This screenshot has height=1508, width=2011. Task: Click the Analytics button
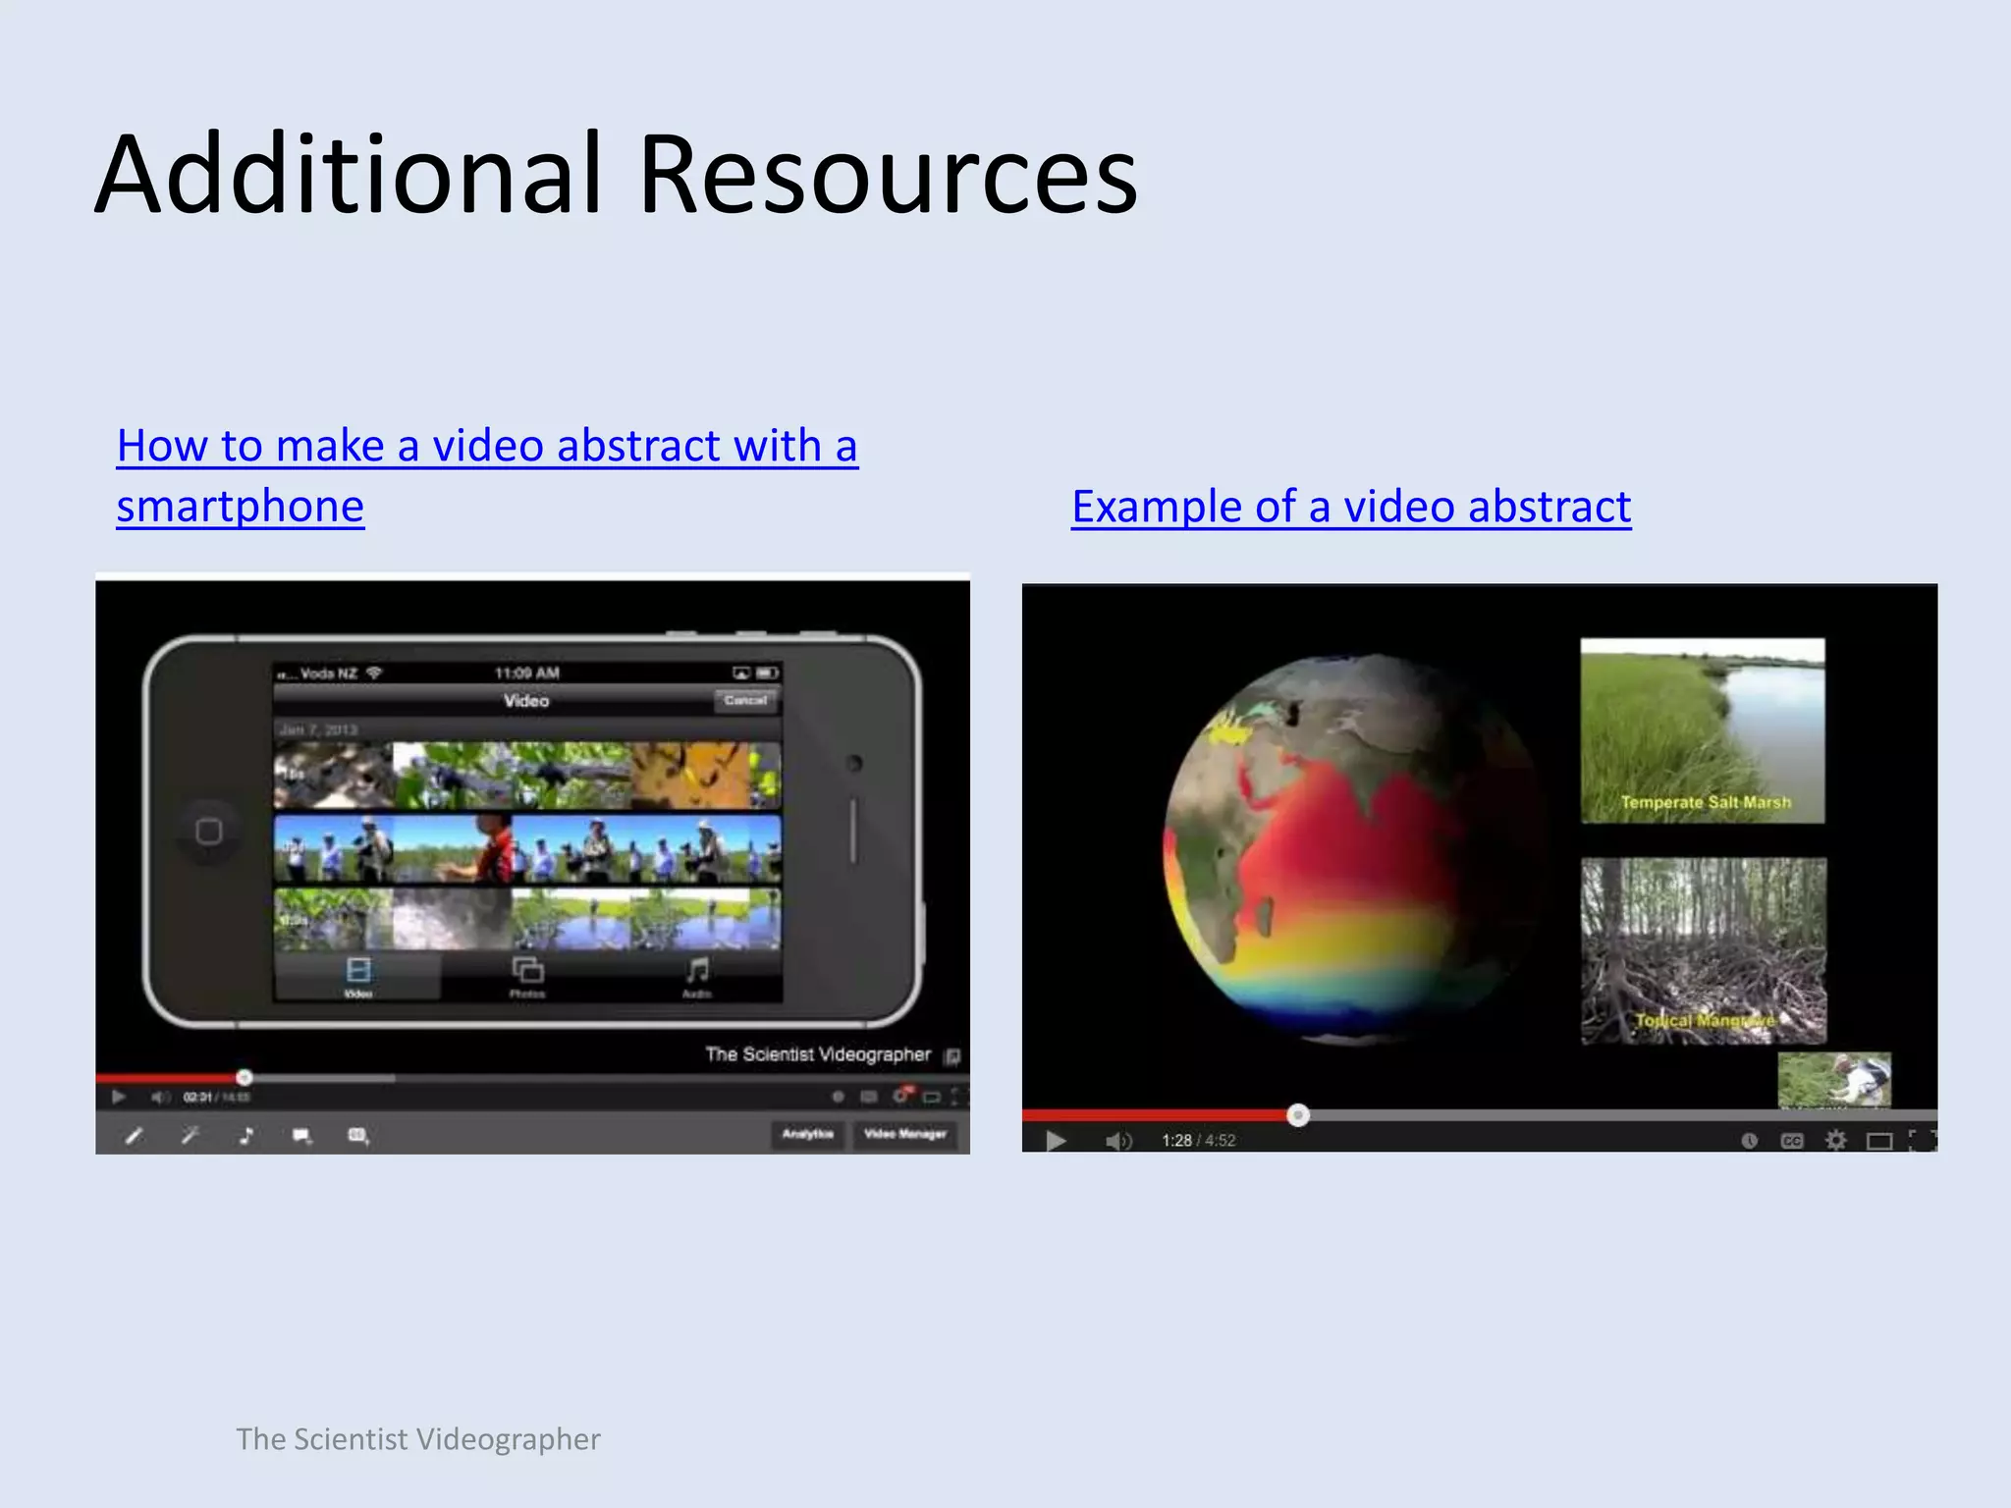coord(807,1134)
